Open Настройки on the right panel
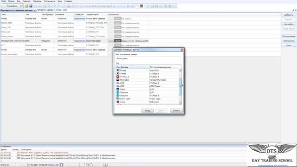 coord(289,24)
